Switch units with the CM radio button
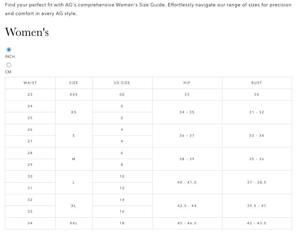Image resolution: width=306 pixels, height=240 pixels. click(9, 65)
